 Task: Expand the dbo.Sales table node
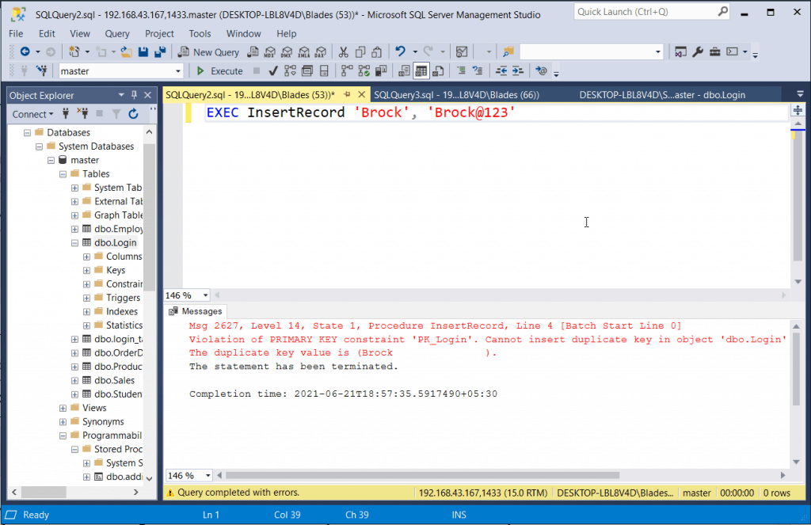point(73,380)
